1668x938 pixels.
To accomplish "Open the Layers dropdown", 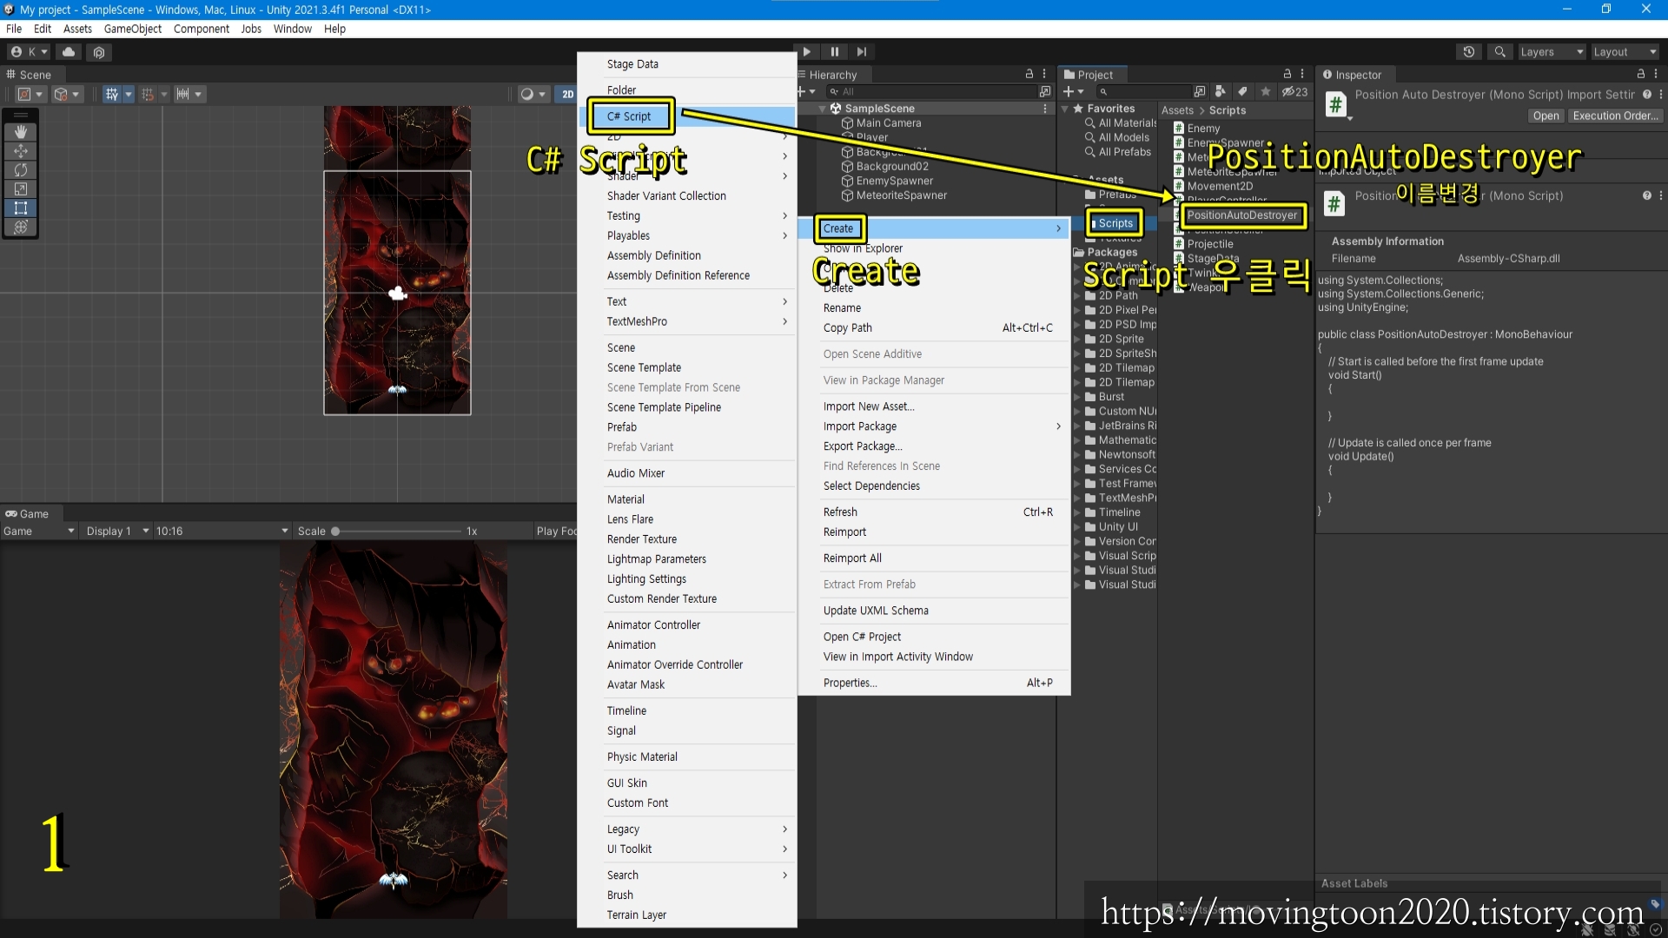I will tap(1552, 52).
